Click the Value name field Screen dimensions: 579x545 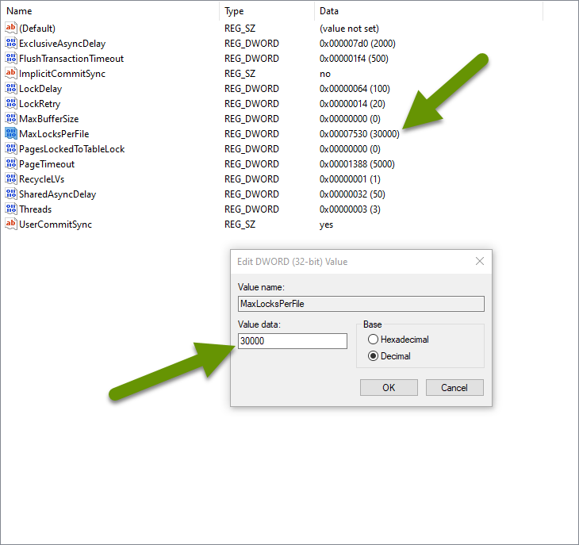pyautogui.click(x=361, y=304)
